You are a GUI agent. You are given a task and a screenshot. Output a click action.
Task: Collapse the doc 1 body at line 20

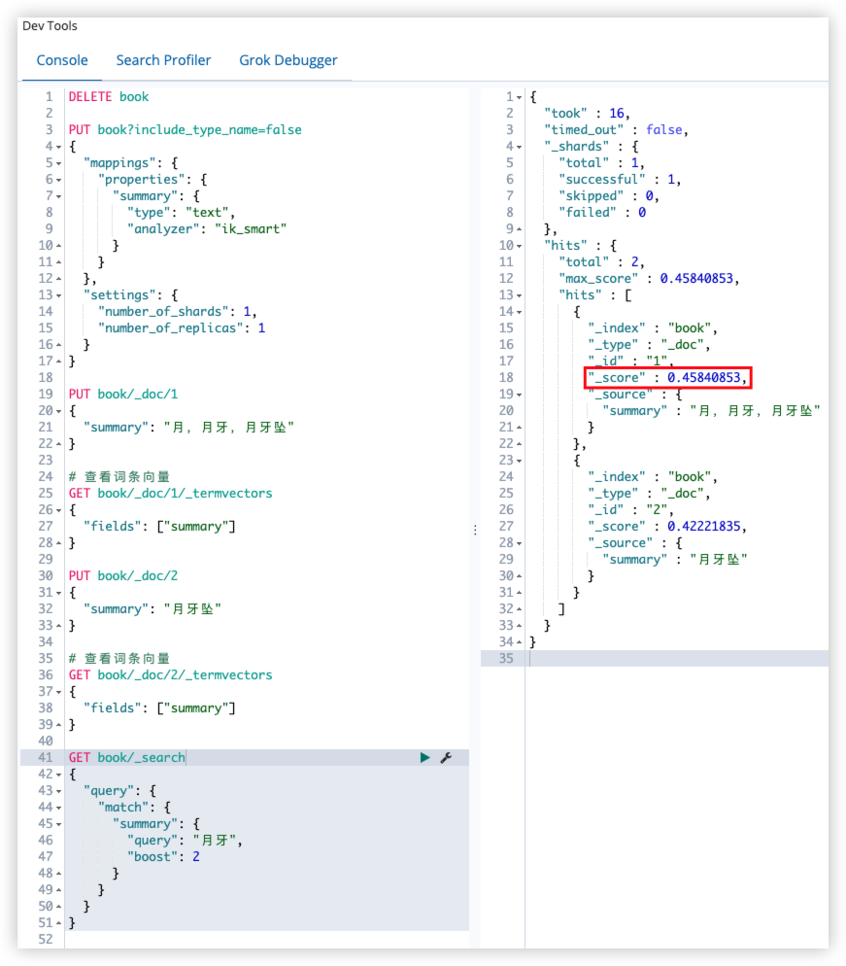pos(59,411)
